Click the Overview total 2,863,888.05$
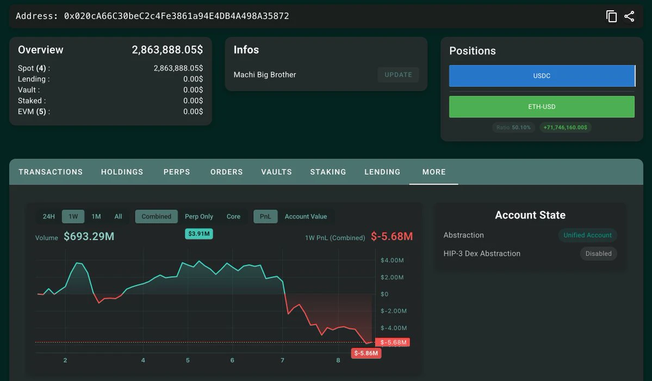The width and height of the screenshot is (652, 381). pyautogui.click(x=167, y=50)
